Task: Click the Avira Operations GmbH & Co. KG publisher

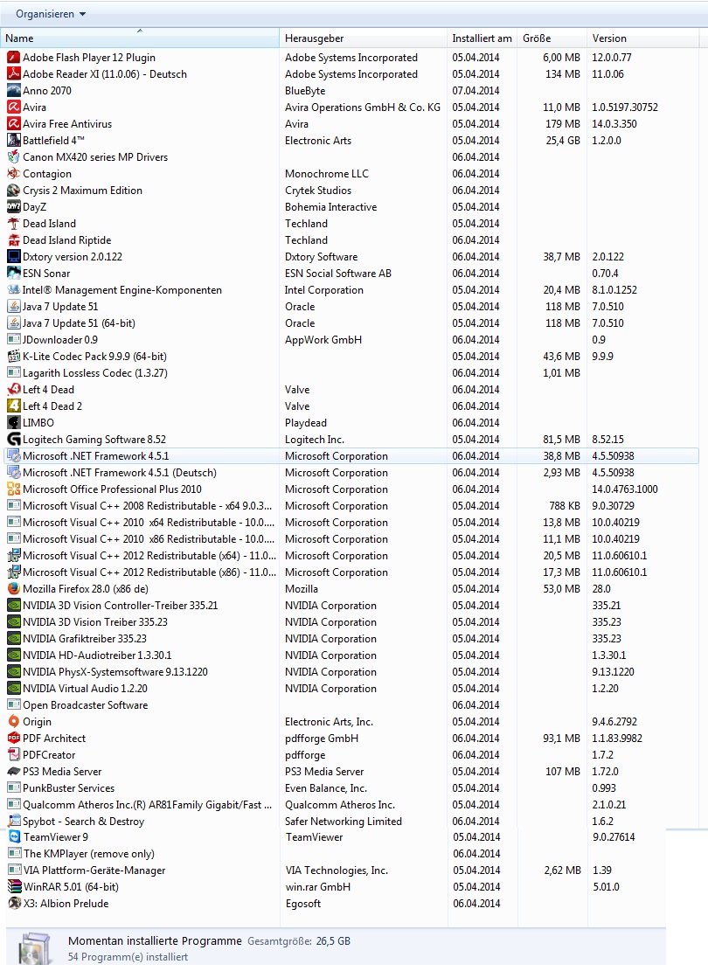Action: 363,108
